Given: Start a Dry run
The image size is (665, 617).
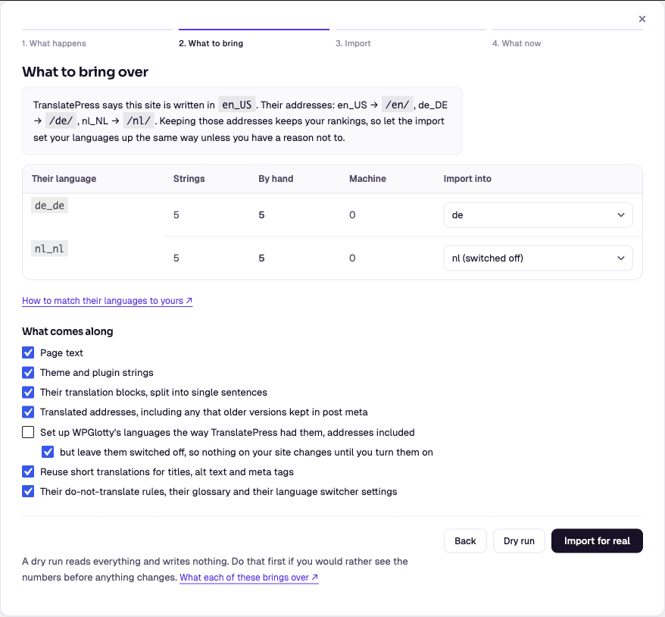Looking at the screenshot, I should tap(519, 540).
